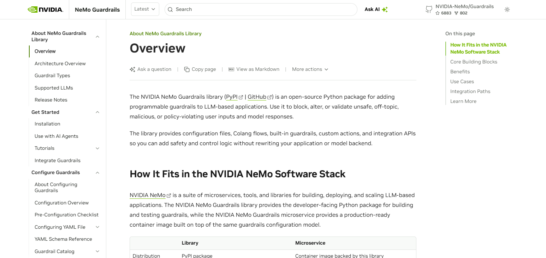Click the Overview page heading
The width and height of the screenshot is (546, 258).
click(158, 48)
